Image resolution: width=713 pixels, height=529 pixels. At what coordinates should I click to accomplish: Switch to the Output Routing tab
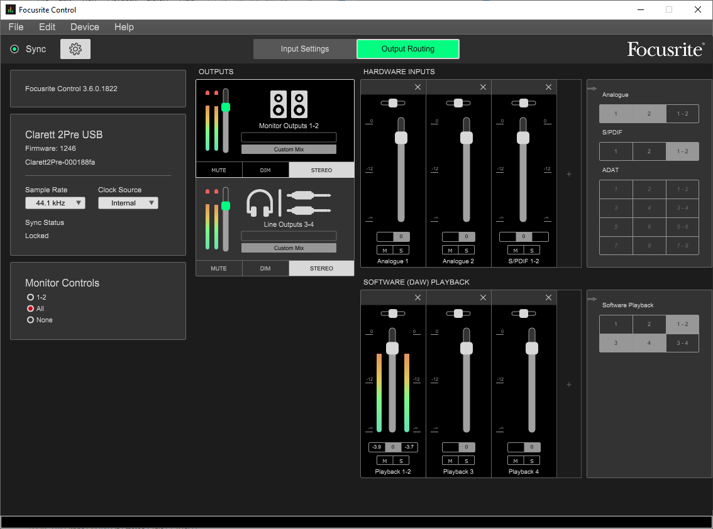point(408,49)
